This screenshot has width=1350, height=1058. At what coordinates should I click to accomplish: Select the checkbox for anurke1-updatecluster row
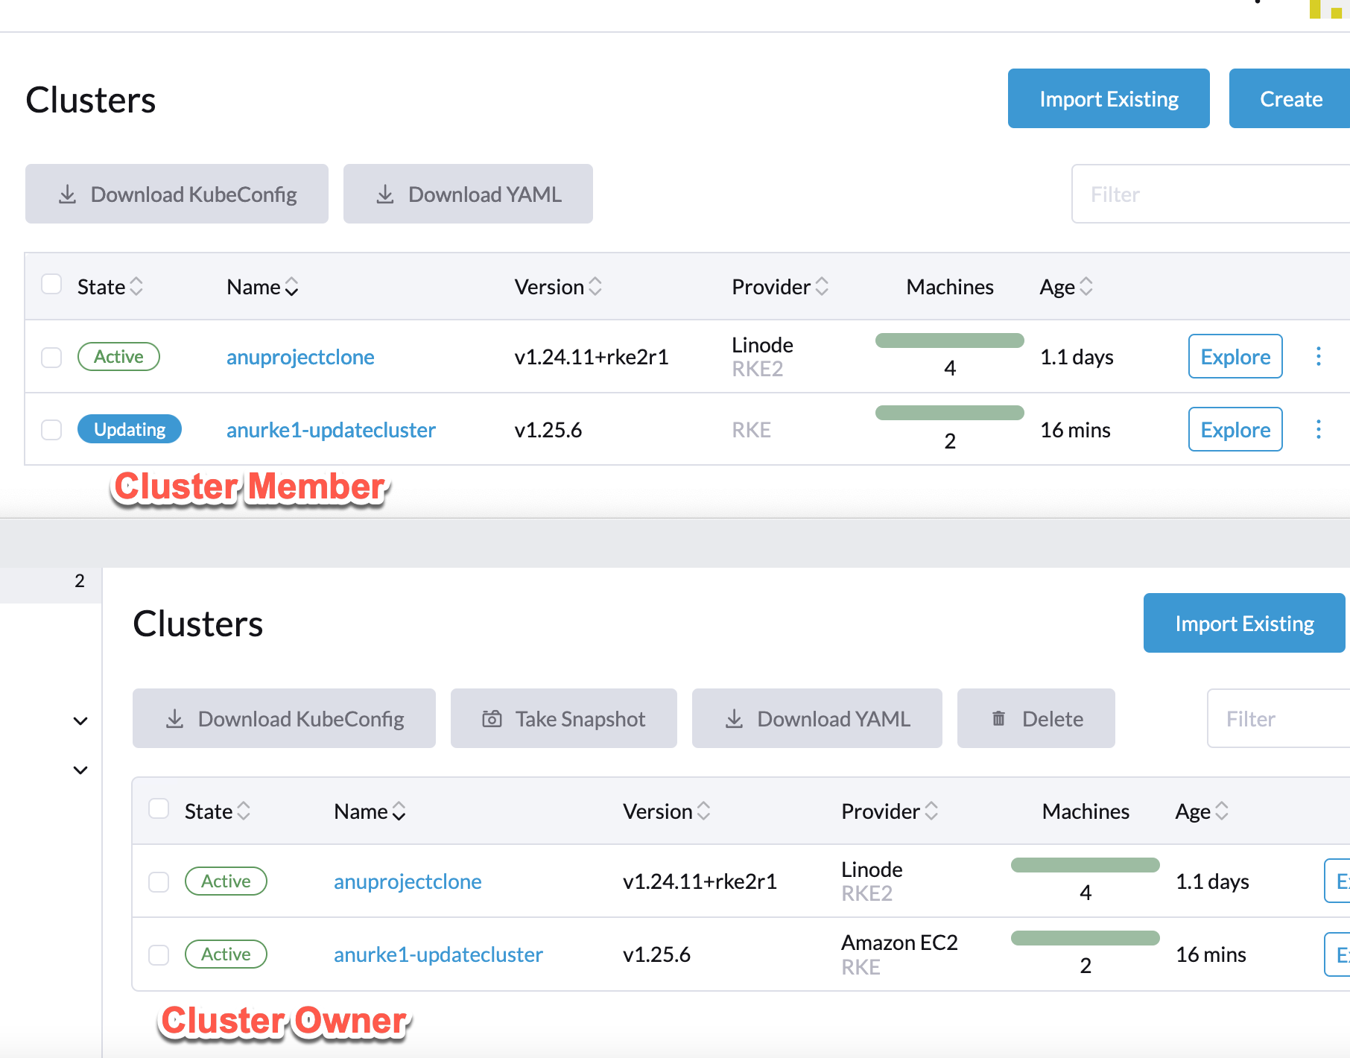click(x=51, y=430)
